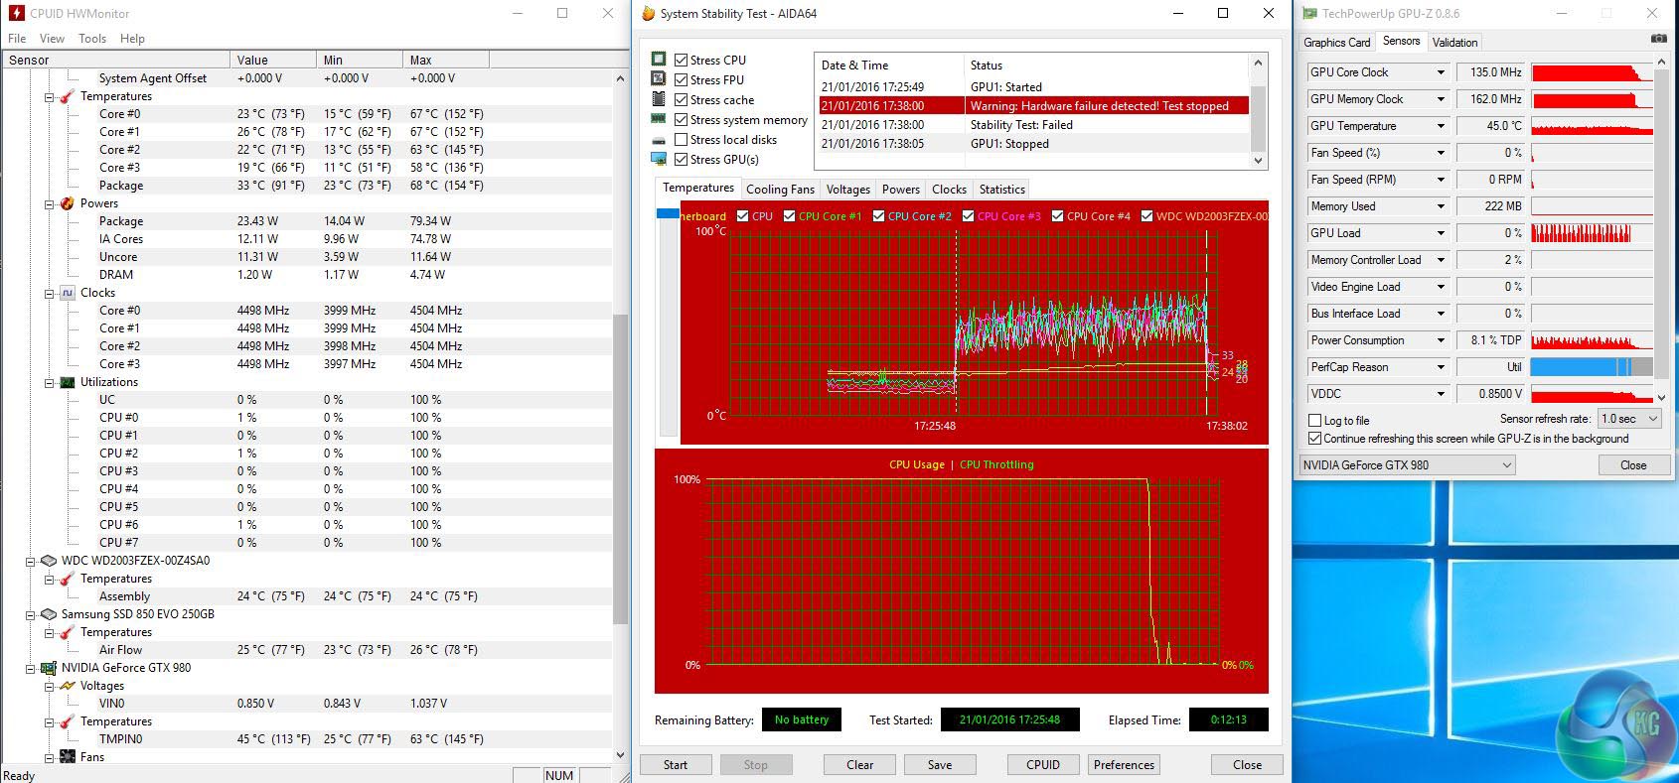Click the NVIDIA GeForce GTX 980 tree icon
1679x783 pixels.
48,668
